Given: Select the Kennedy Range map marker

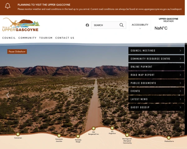Looking at the screenshot, I should [78, 136].
